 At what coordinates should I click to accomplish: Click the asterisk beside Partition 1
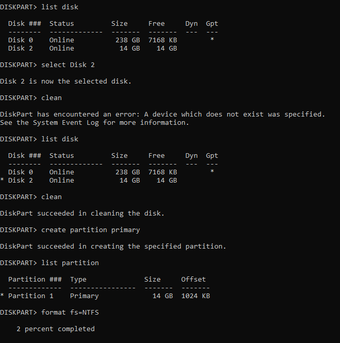[x=2, y=296]
